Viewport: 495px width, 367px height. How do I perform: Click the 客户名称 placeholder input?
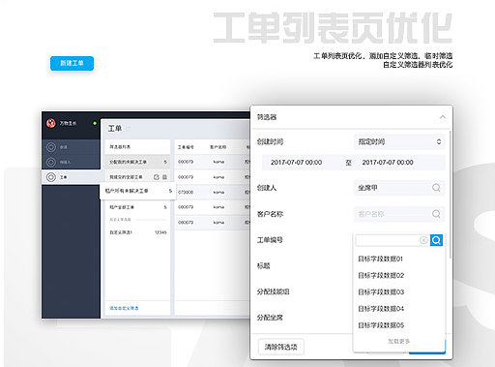399,214
